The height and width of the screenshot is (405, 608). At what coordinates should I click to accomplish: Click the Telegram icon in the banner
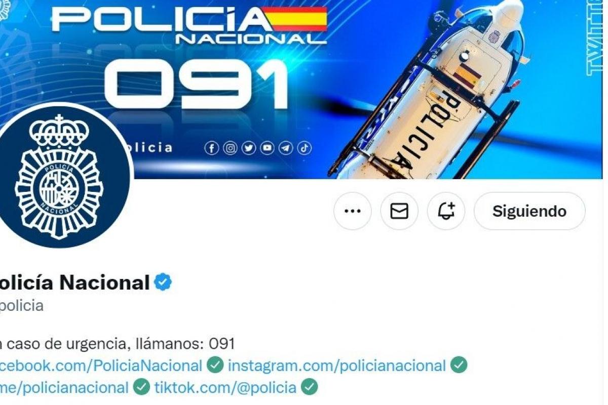[x=286, y=148]
